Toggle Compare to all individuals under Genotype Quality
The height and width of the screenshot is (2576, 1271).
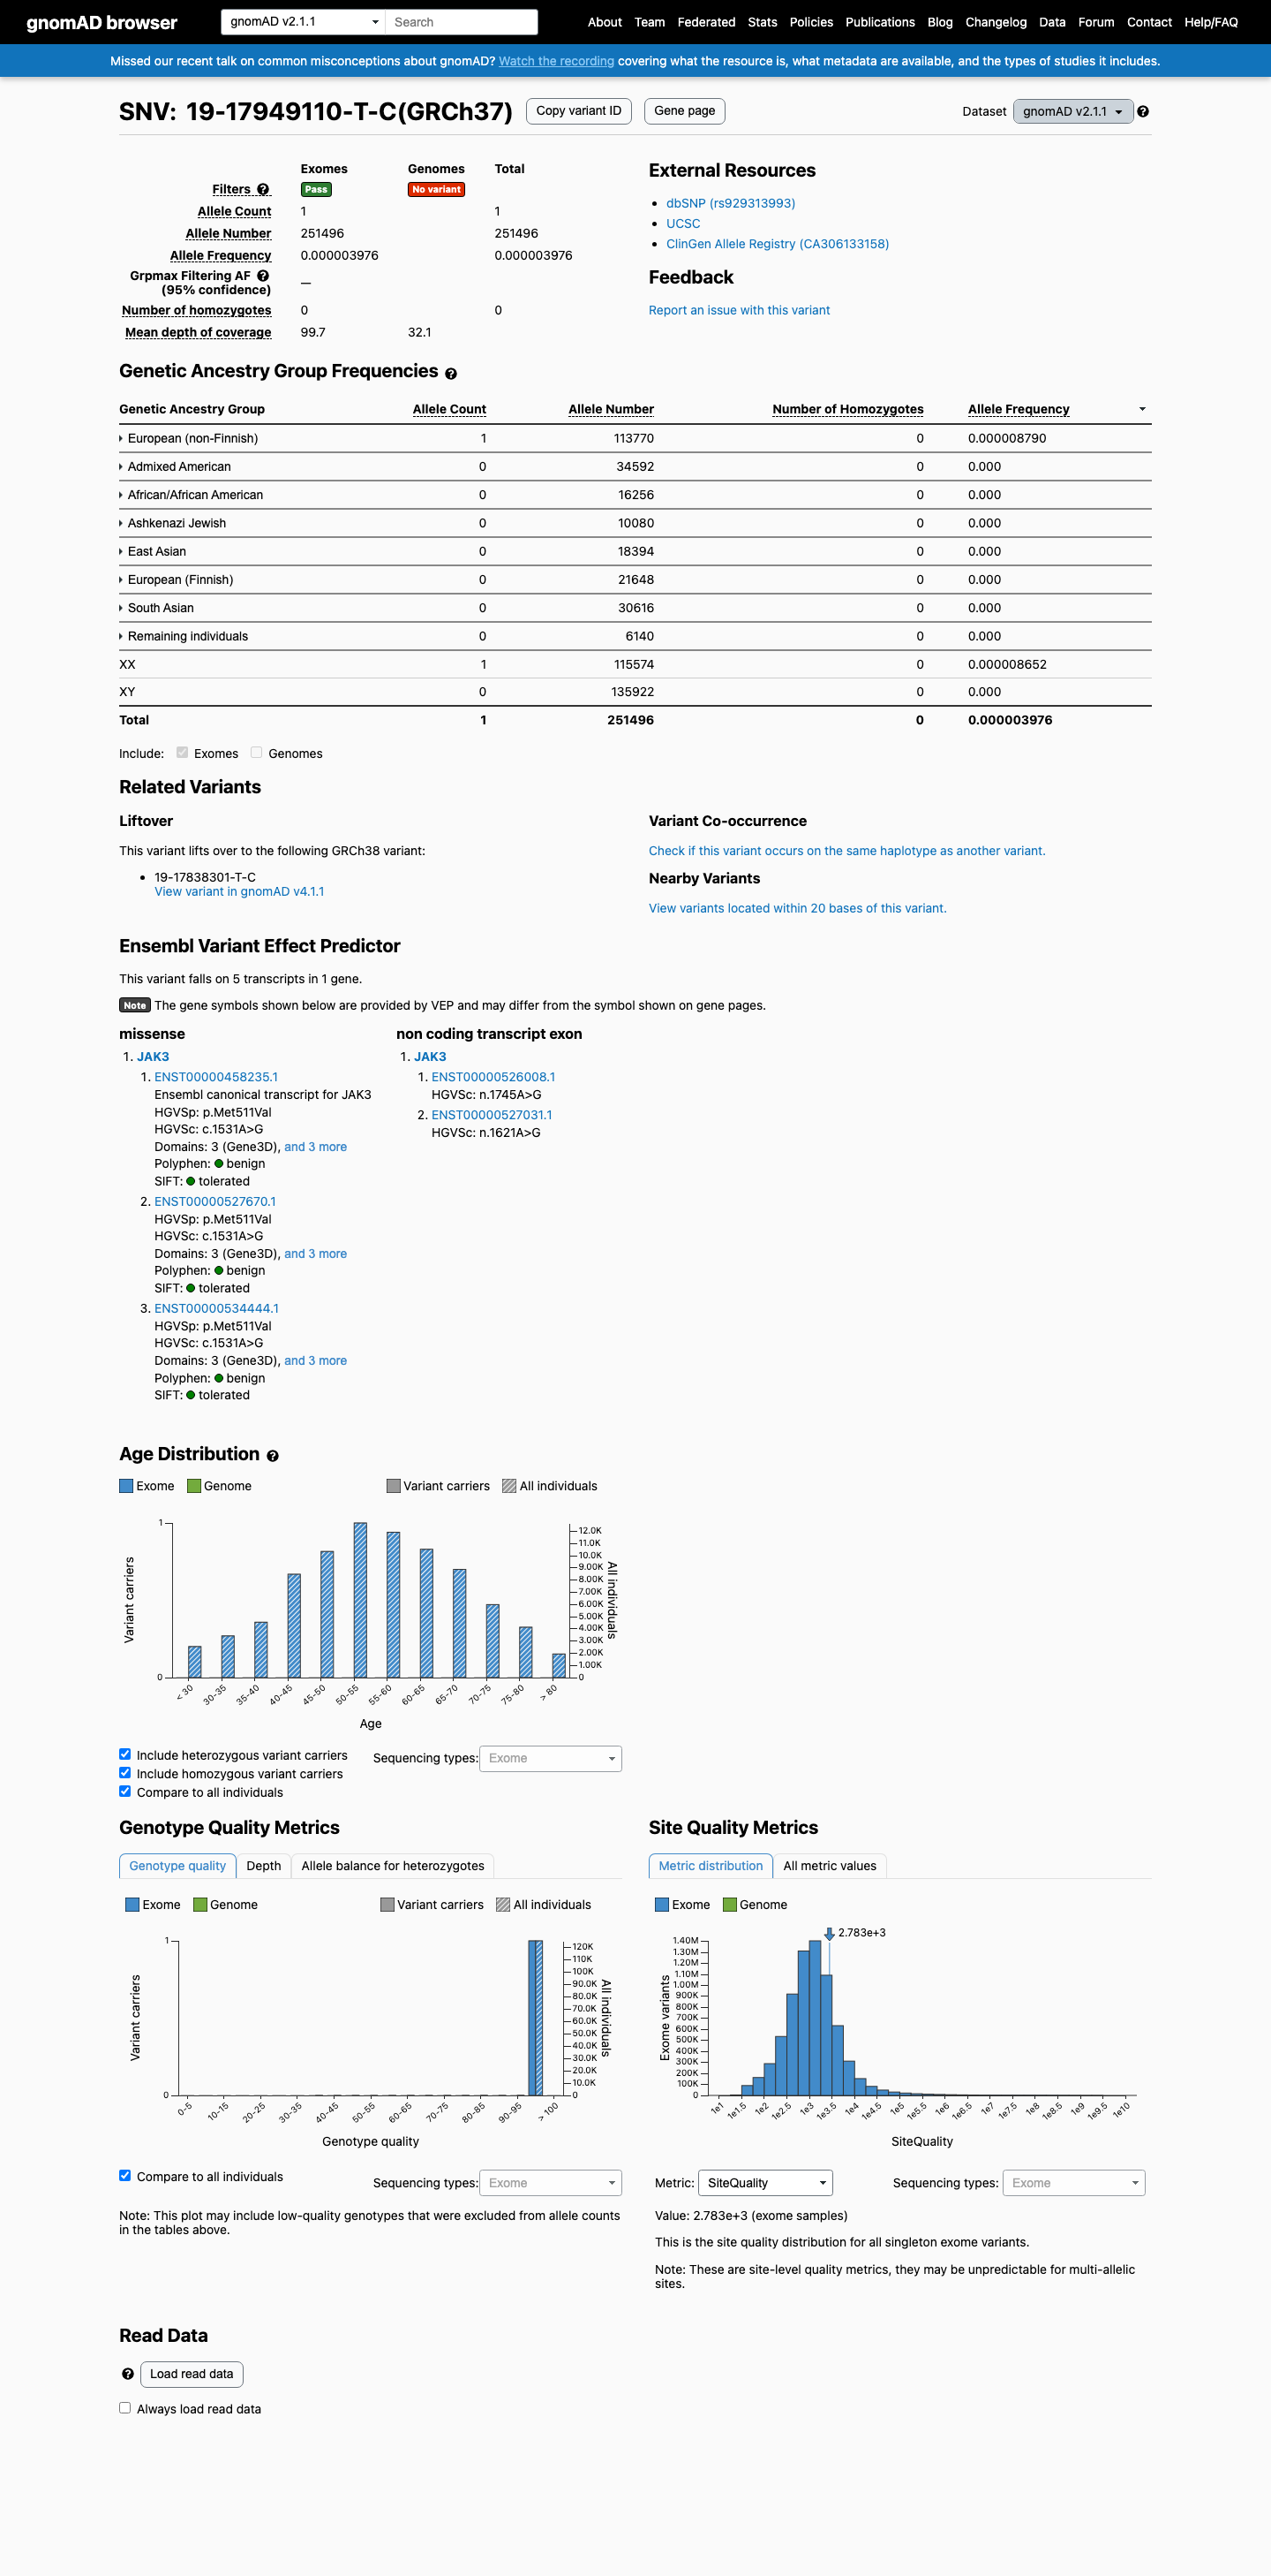(x=125, y=2175)
